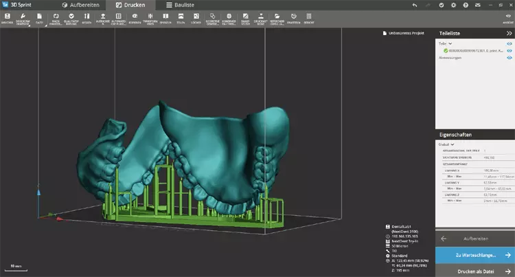Image resolution: width=515 pixels, height=277 pixels.
Task: Open the settings gear in title bar
Action: coord(454,5)
